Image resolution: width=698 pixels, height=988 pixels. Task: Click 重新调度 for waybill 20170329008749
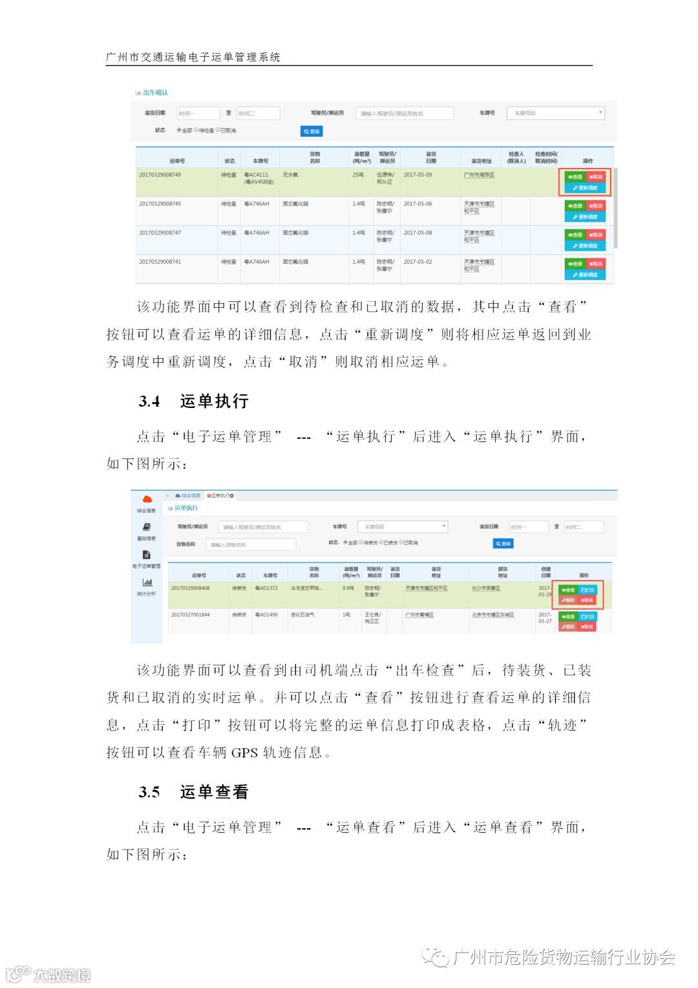pyautogui.click(x=585, y=188)
